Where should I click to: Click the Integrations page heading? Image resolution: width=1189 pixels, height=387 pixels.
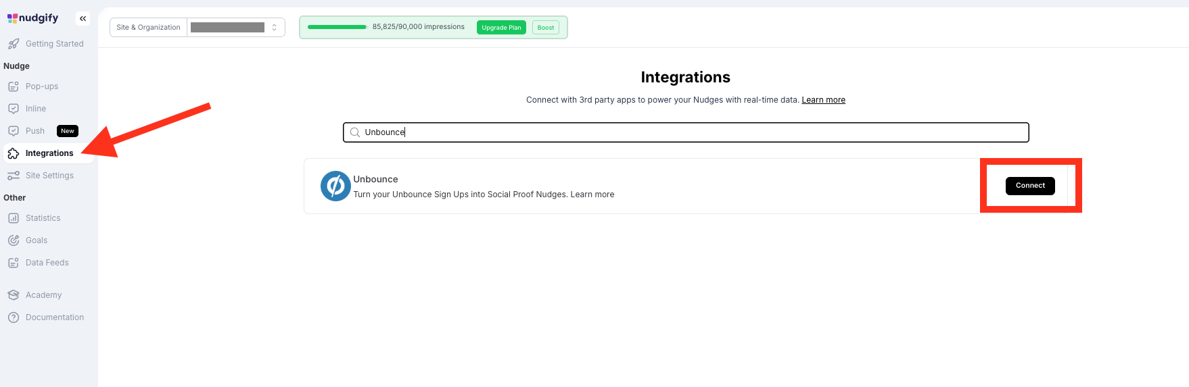point(686,77)
